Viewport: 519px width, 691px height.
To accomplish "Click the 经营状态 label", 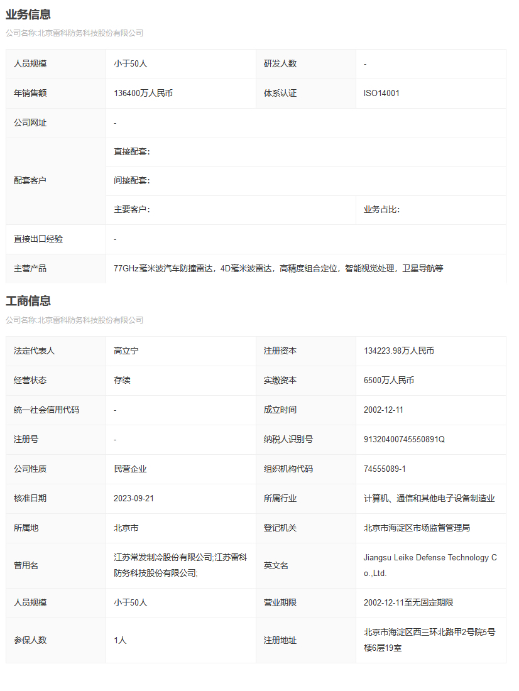I will [30, 381].
